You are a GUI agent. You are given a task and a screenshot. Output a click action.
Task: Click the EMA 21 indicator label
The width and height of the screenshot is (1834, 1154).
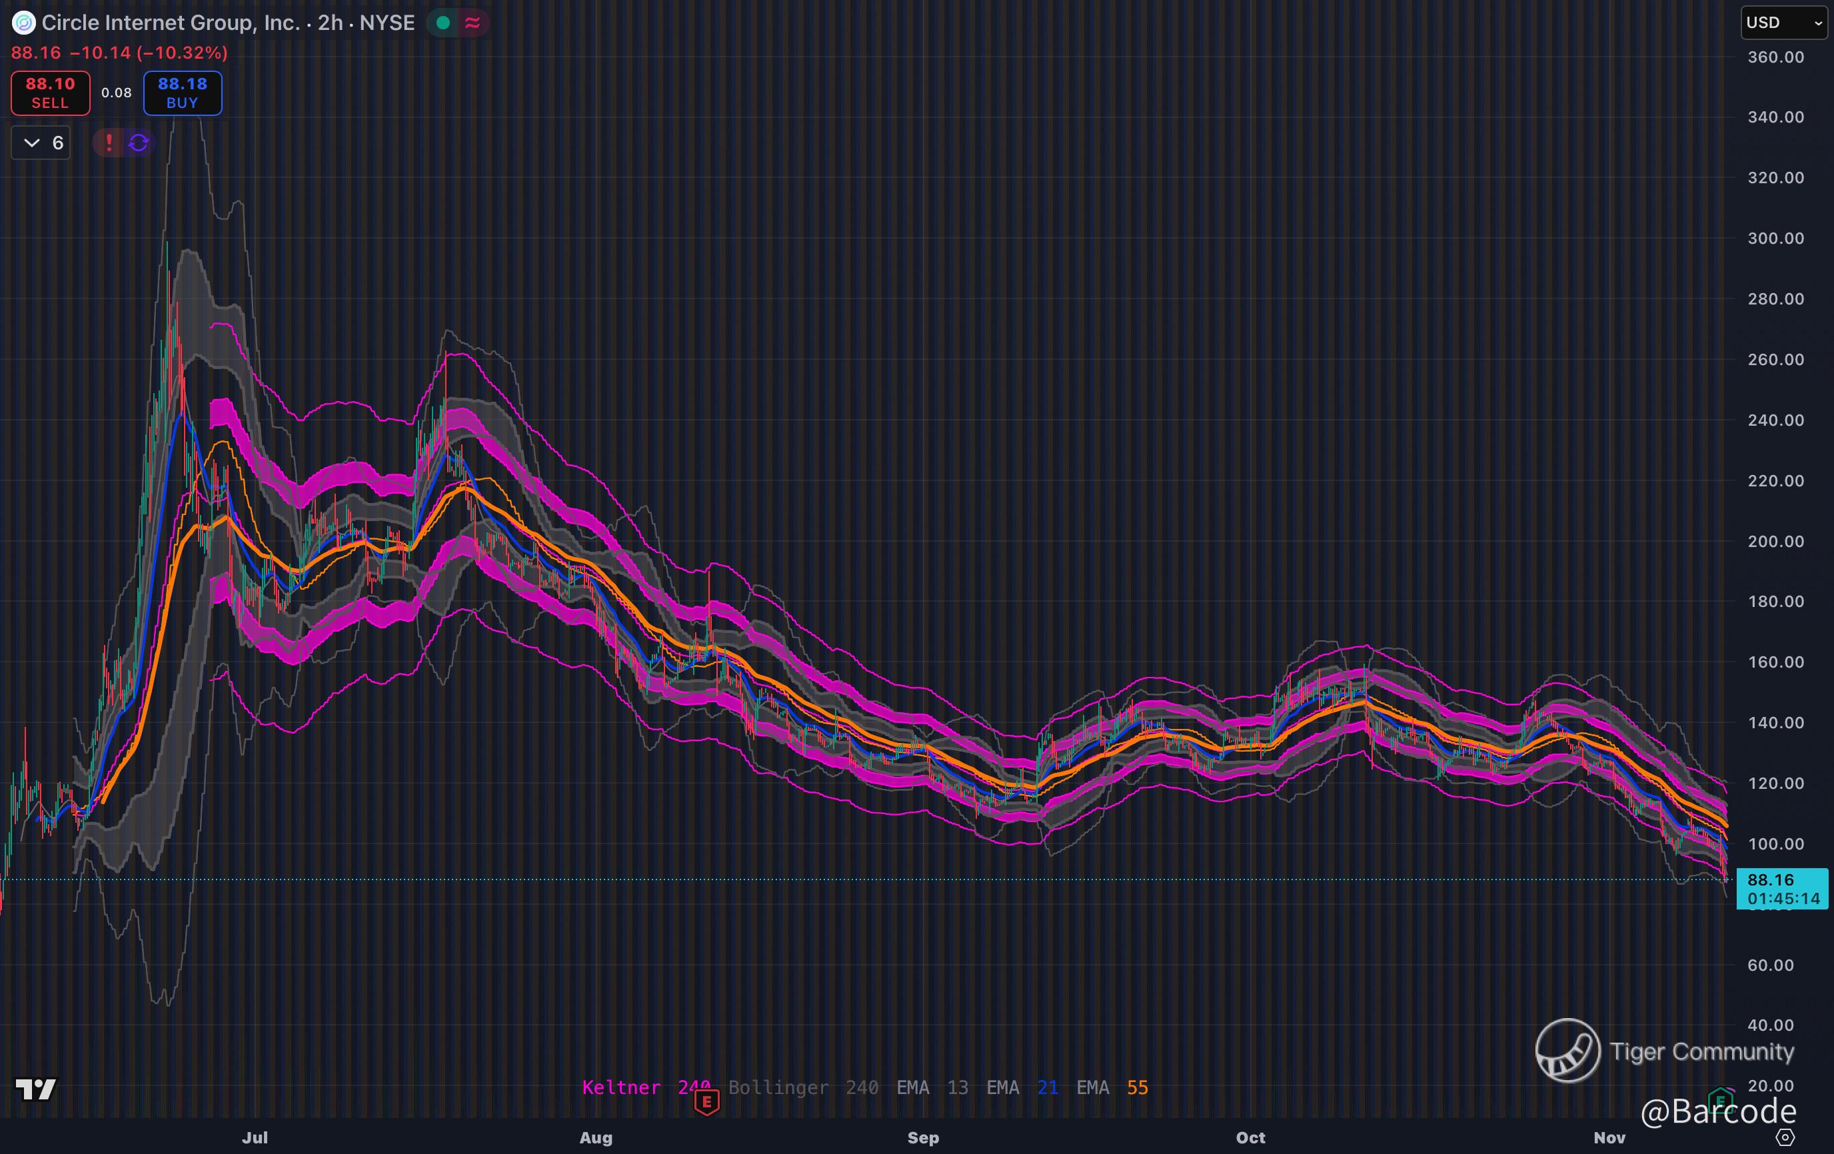[x=1022, y=1087]
